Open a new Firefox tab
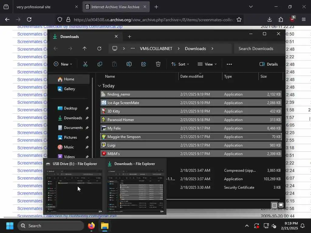The width and height of the screenshot is (311, 233). [156, 7]
